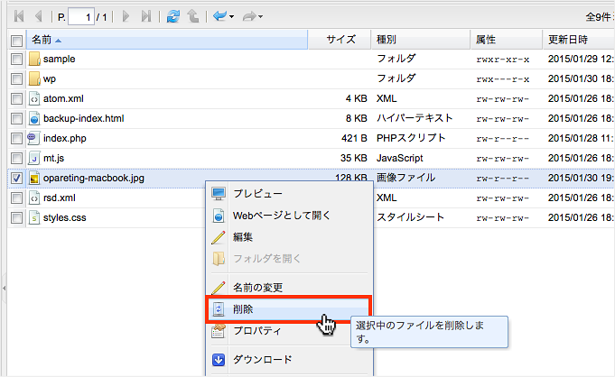Check the backup-index.html checkbox

[16, 119]
